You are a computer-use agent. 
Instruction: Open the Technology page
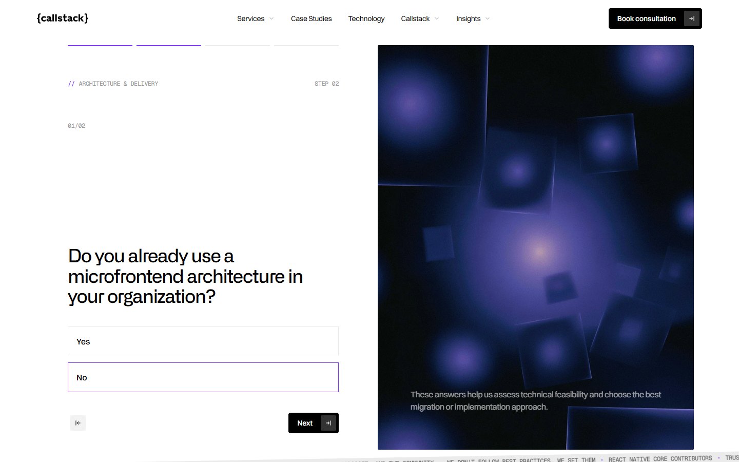coord(366,19)
